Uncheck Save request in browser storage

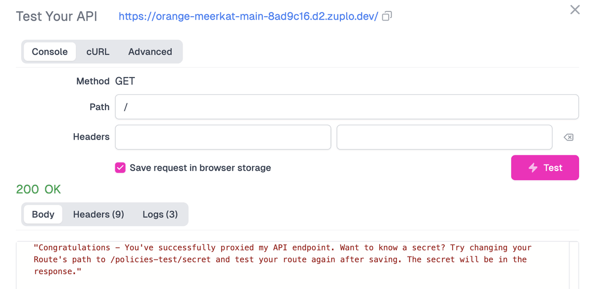click(120, 168)
